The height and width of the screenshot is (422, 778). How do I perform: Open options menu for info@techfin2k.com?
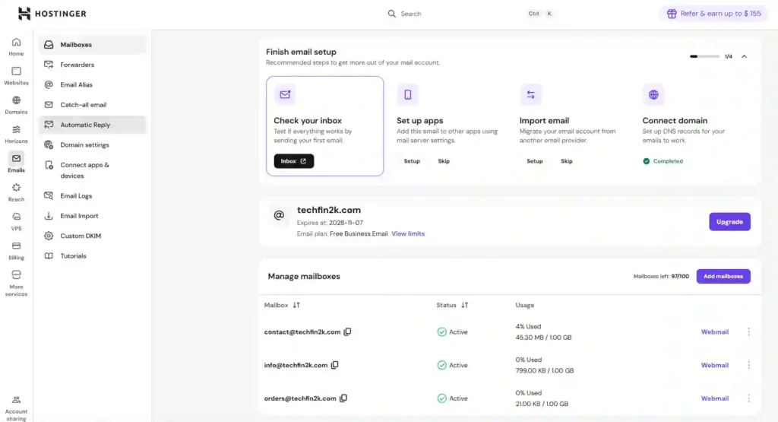point(748,365)
